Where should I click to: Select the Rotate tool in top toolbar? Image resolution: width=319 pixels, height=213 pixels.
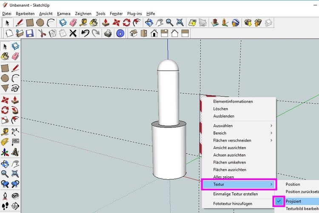click(127, 23)
